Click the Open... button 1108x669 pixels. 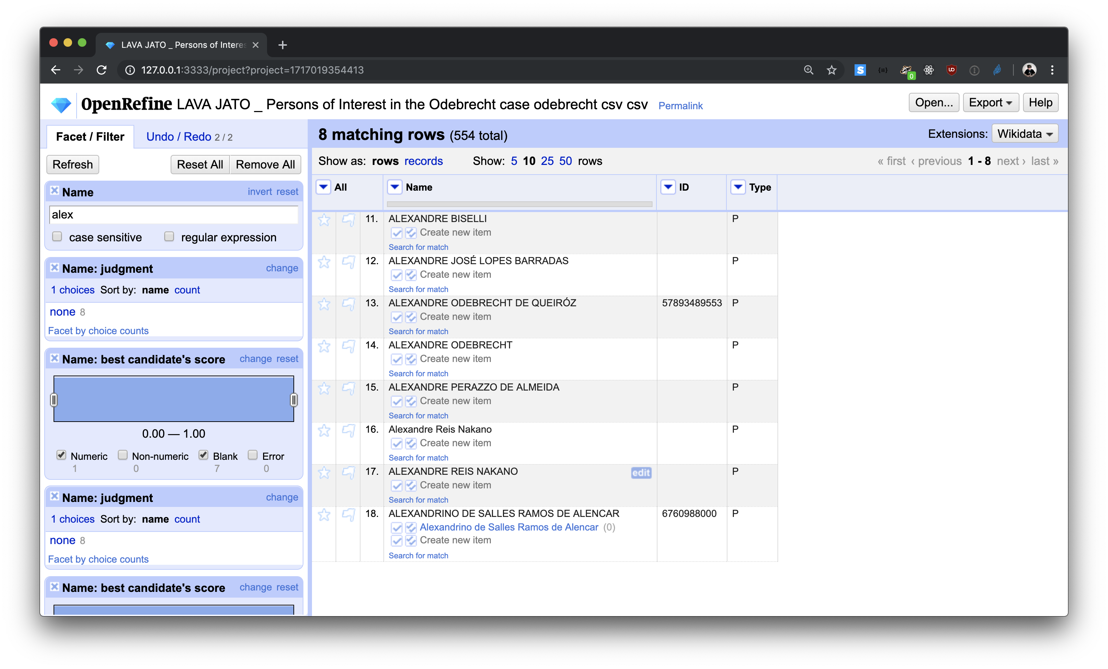(933, 103)
